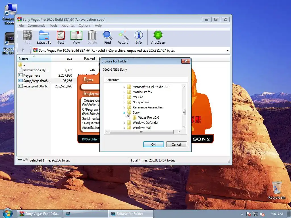
Task: Expand the Reference Assemblies tree node
Action: 124,108
